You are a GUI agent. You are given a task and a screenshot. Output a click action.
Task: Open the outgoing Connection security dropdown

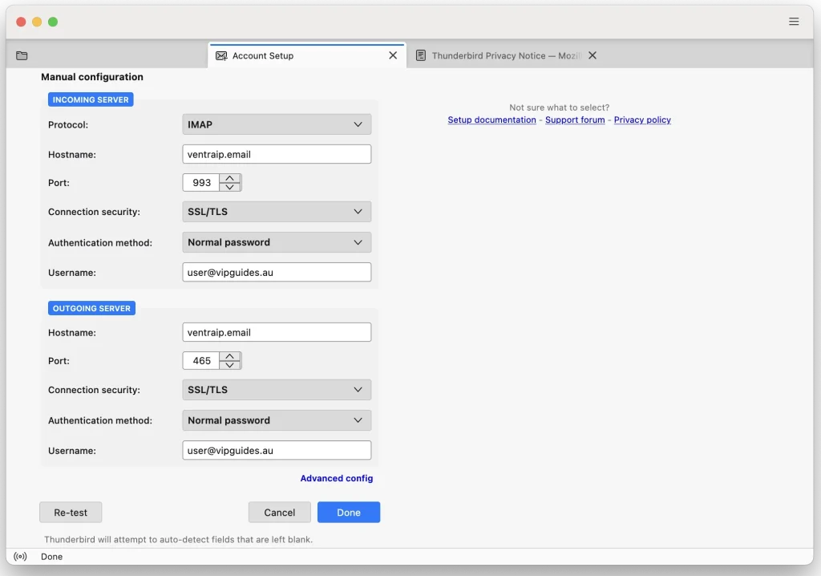pyautogui.click(x=276, y=389)
